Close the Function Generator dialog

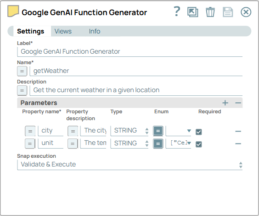(x=246, y=12)
